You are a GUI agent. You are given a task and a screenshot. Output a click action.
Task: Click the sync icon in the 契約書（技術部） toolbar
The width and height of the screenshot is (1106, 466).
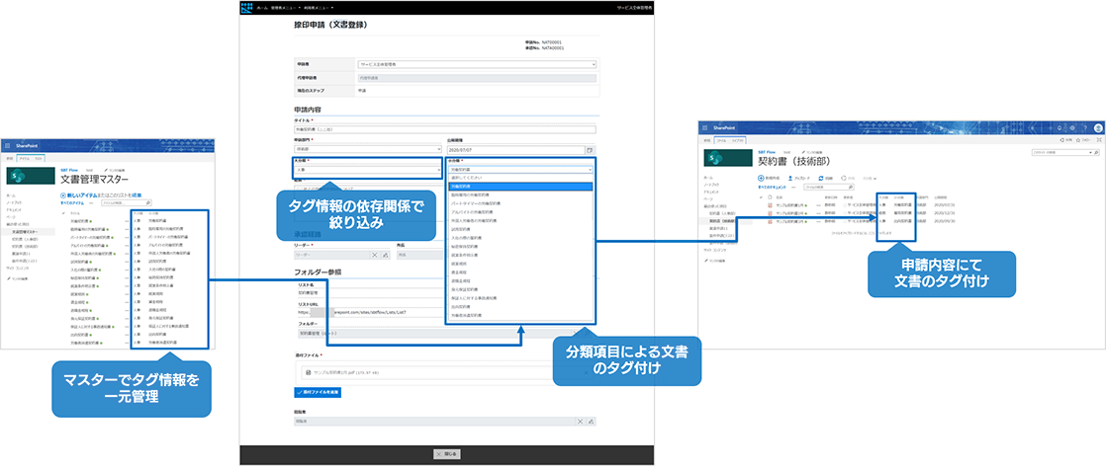821,178
